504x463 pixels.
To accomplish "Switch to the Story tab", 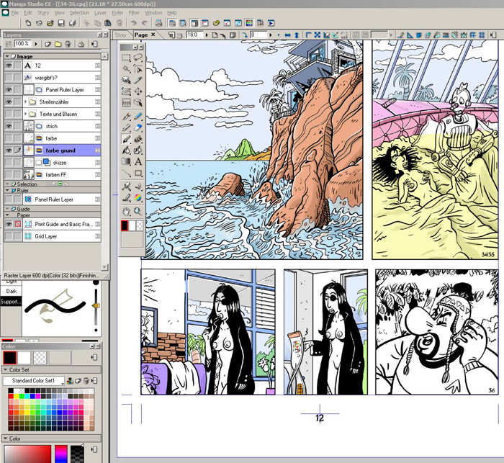I will click(x=120, y=35).
